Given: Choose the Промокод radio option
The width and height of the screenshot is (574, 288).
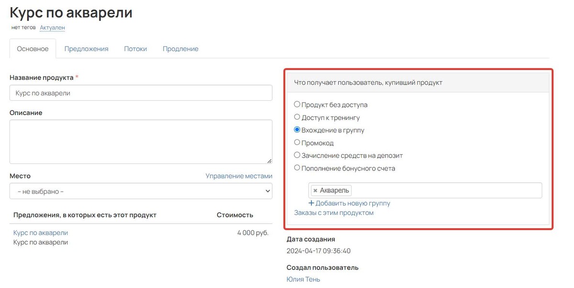Looking at the screenshot, I should (297, 142).
